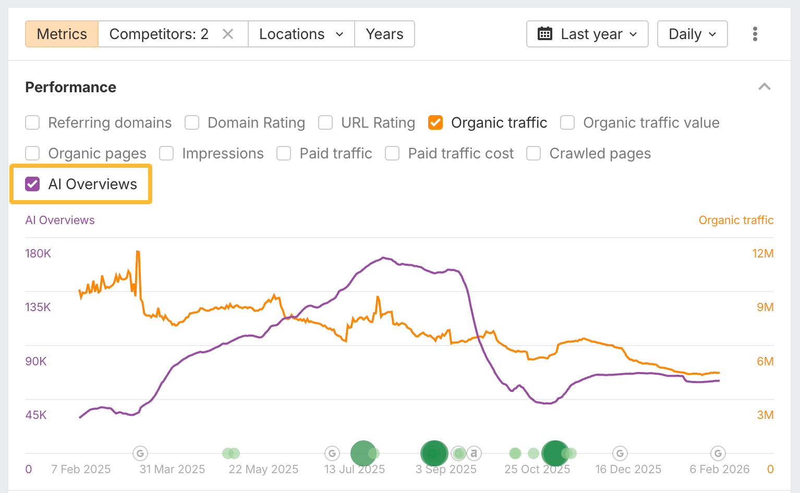Click the large green circle near 3 Sep 2025
The image size is (800, 493).
(x=434, y=453)
